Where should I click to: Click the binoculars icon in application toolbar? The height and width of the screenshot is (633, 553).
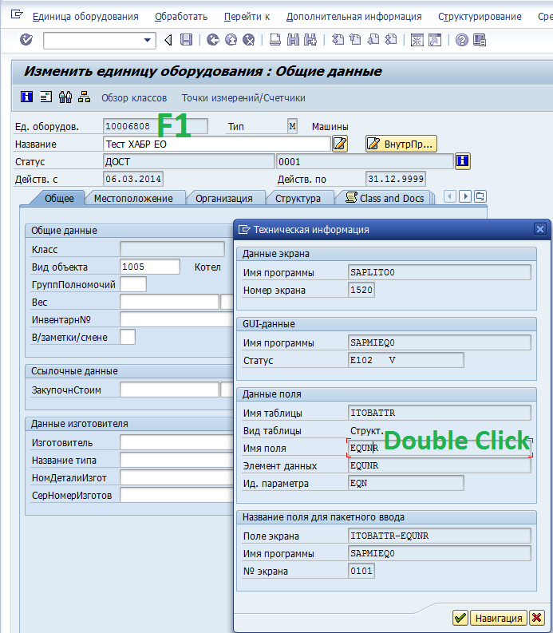click(65, 97)
